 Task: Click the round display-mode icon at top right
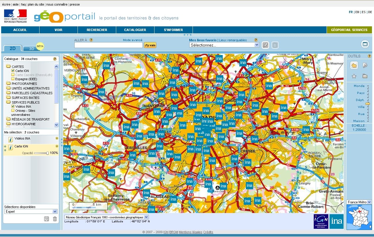[x=365, y=44]
